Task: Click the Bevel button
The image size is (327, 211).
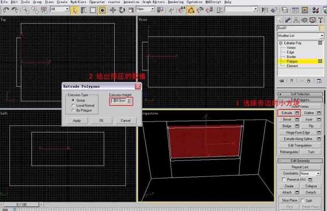Action: 287,120
